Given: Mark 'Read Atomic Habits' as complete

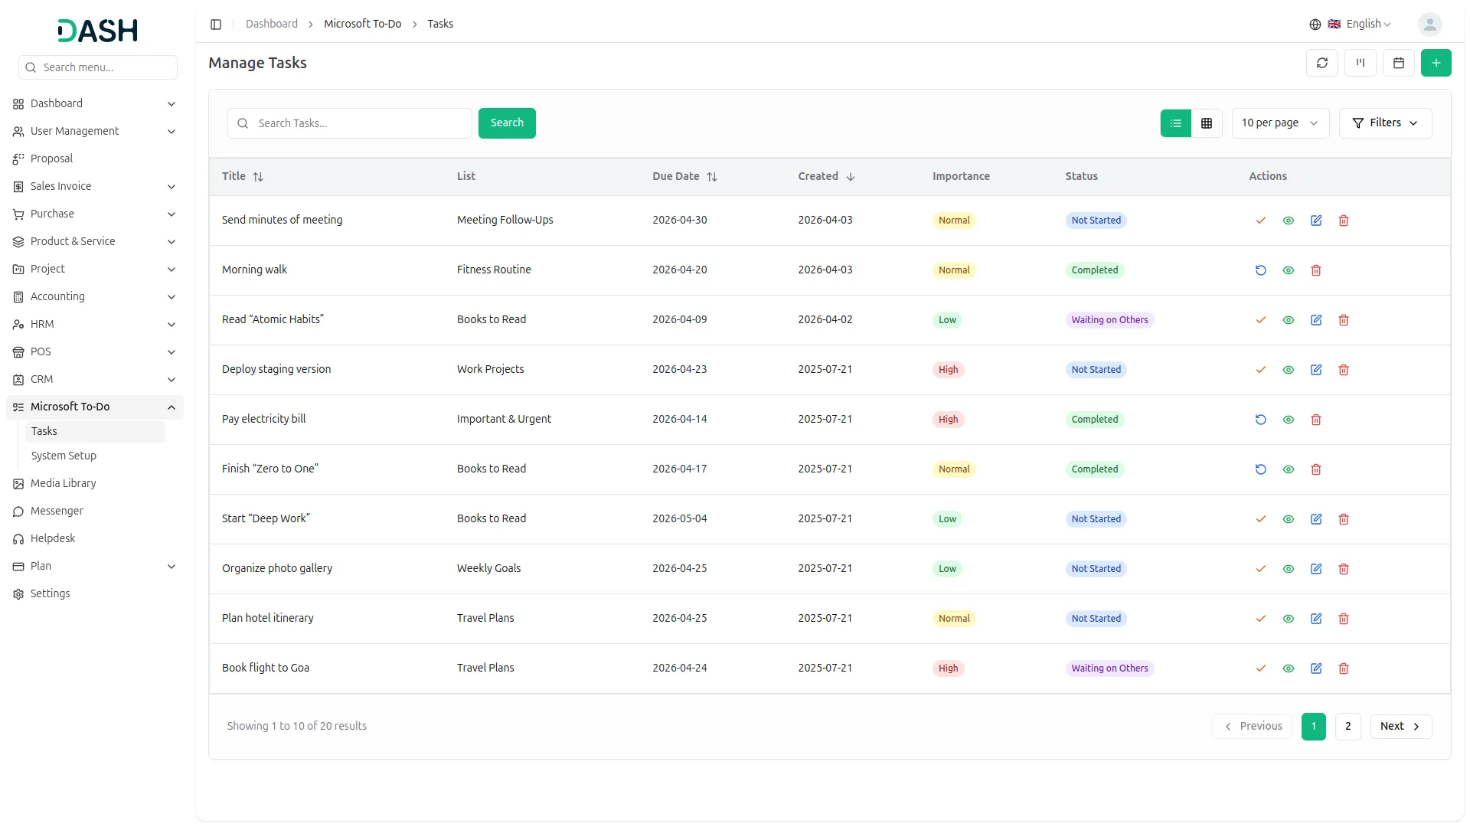Looking at the screenshot, I should (x=1260, y=320).
